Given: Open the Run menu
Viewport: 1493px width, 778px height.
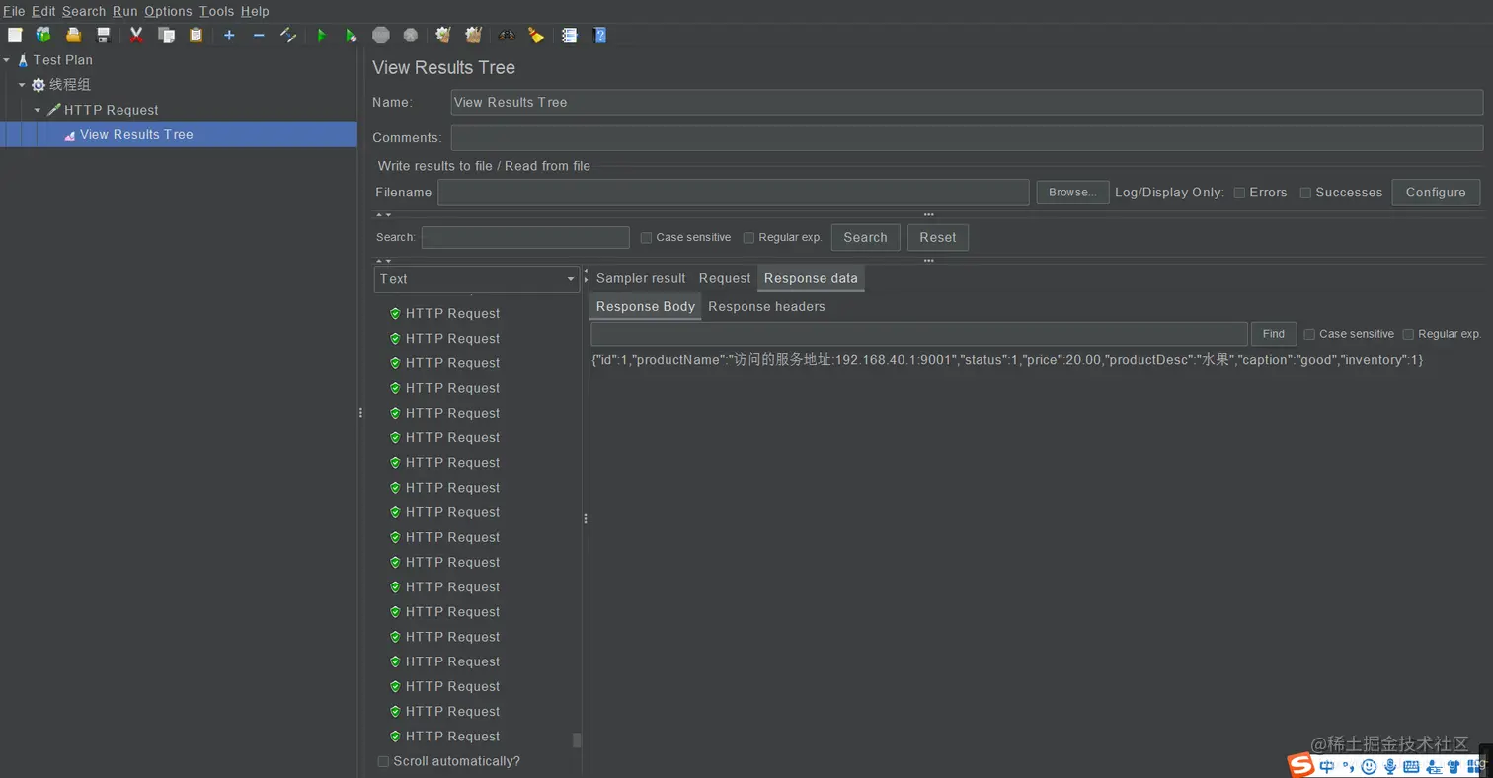Looking at the screenshot, I should click(x=124, y=11).
